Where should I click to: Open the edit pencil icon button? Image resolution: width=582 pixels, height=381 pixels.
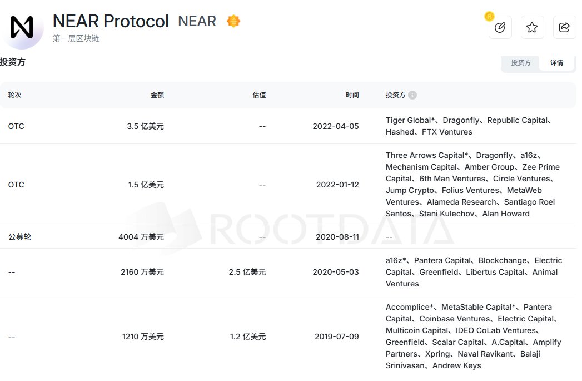point(500,27)
